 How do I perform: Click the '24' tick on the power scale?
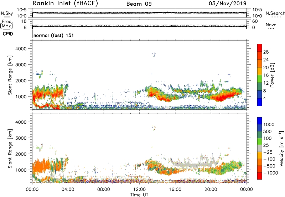[x=266, y=60]
